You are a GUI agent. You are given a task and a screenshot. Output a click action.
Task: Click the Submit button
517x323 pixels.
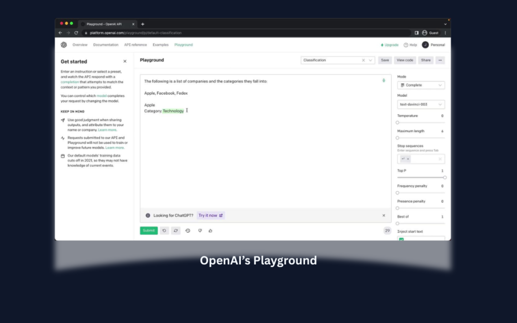[148, 230]
